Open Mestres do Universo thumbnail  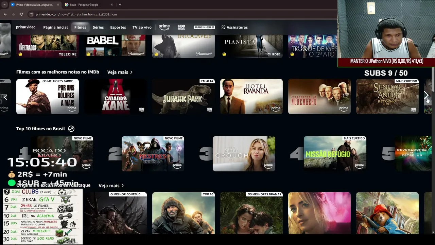(x=153, y=154)
